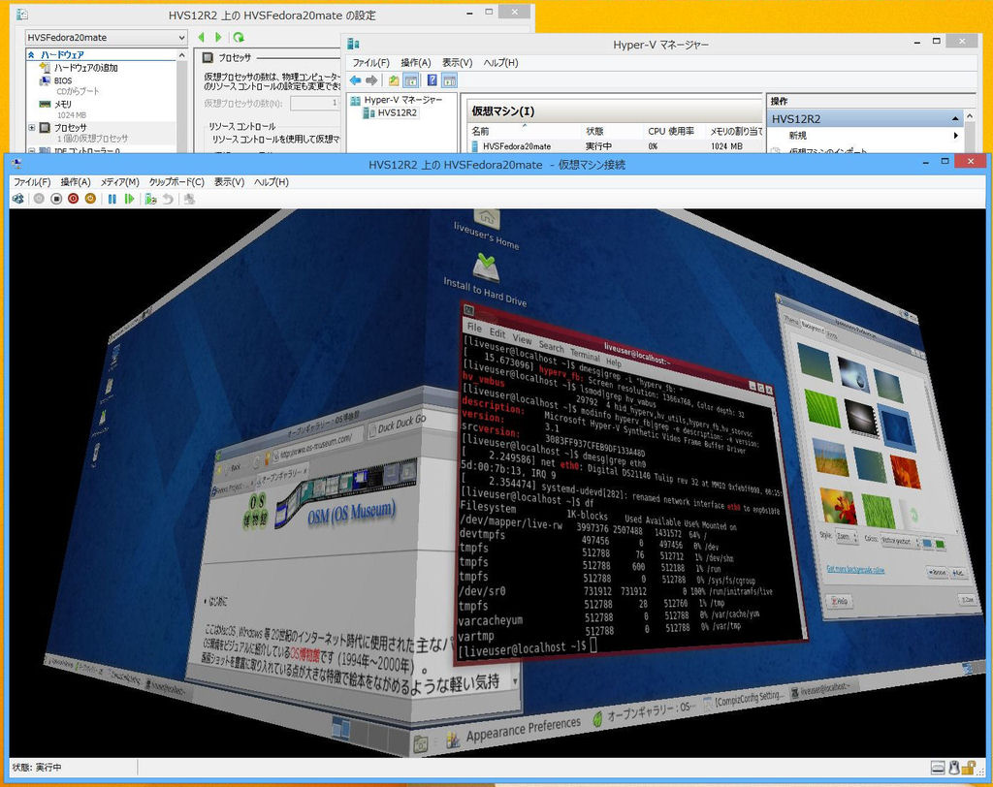Screen dimensions: 993x787
Task: Select メモリ item in settings hardware tree
Action: [63, 104]
